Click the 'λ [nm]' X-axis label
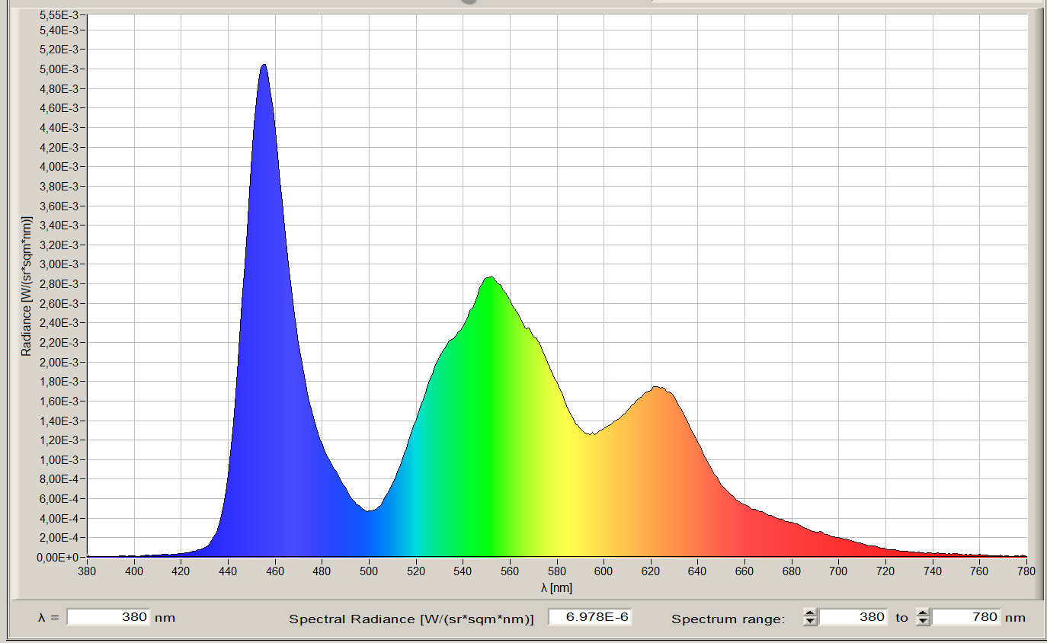The image size is (1047, 643). (556, 587)
